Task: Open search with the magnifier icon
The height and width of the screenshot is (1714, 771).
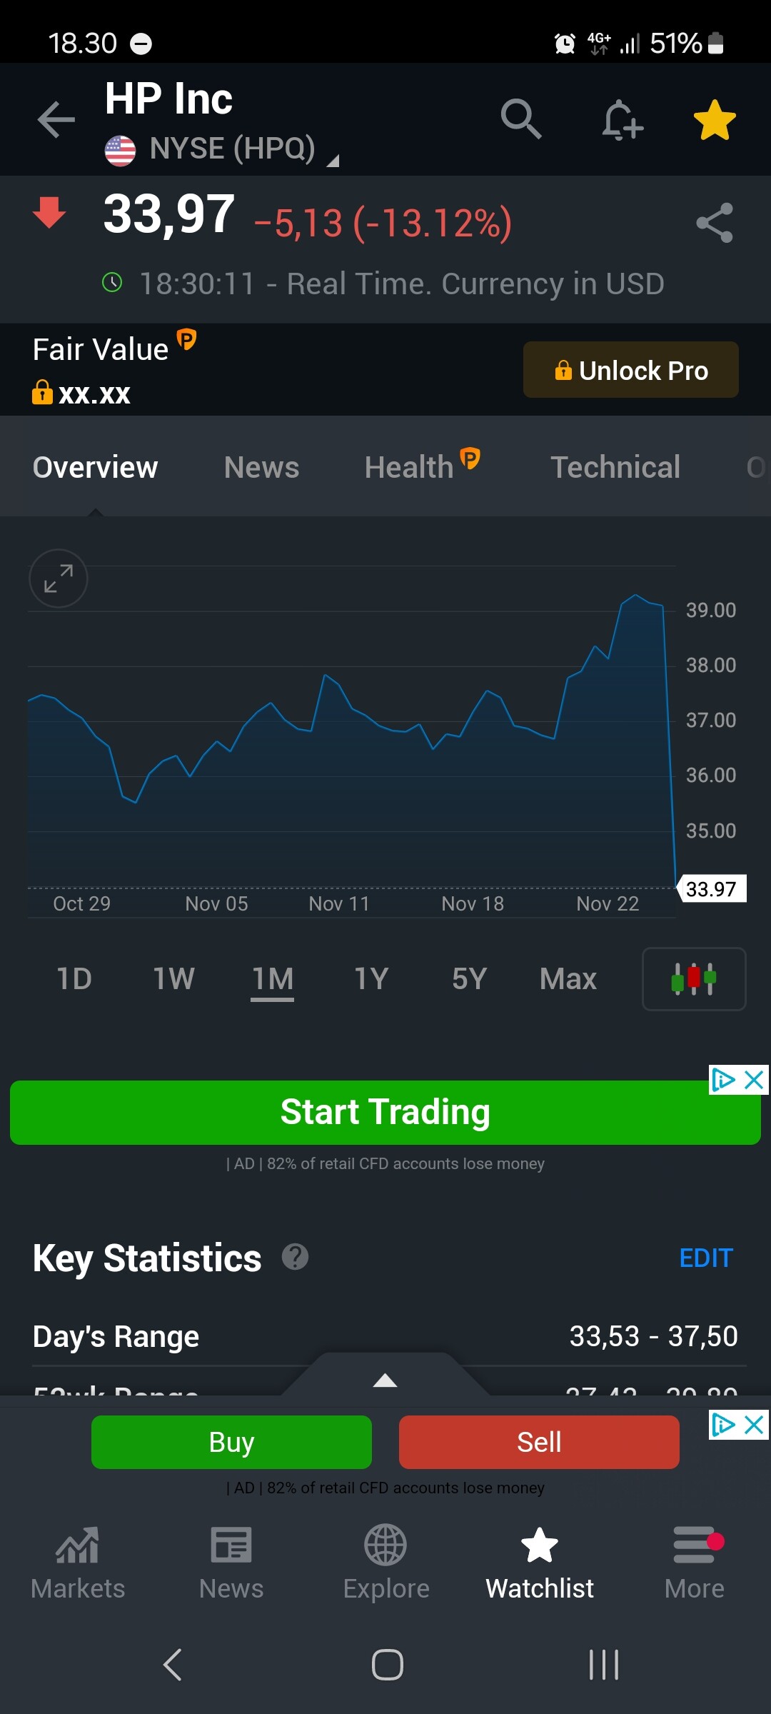Action: [x=521, y=119]
